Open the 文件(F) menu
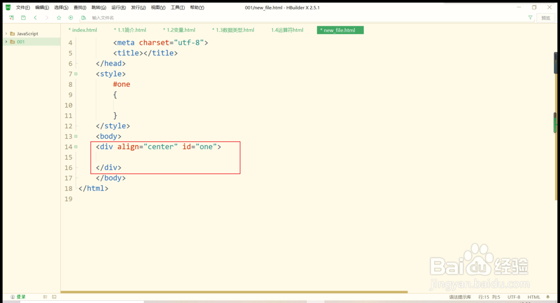Image resolution: width=560 pixels, height=303 pixels. point(23,7)
